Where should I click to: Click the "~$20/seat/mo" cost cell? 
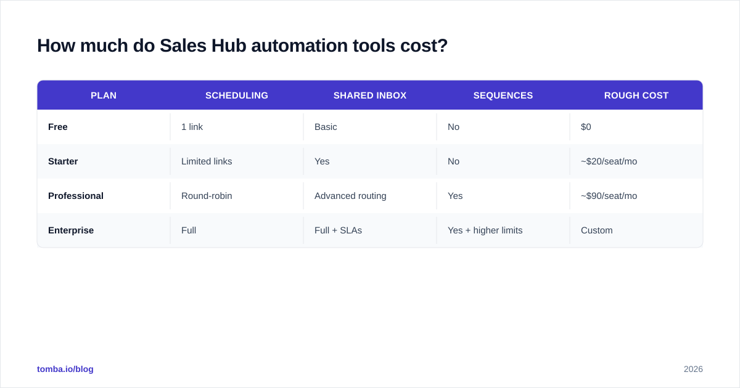pos(636,161)
